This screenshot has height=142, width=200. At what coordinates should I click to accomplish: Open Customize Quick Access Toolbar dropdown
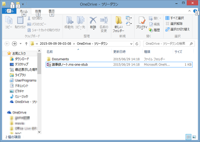pyautogui.click(x=23, y=4)
